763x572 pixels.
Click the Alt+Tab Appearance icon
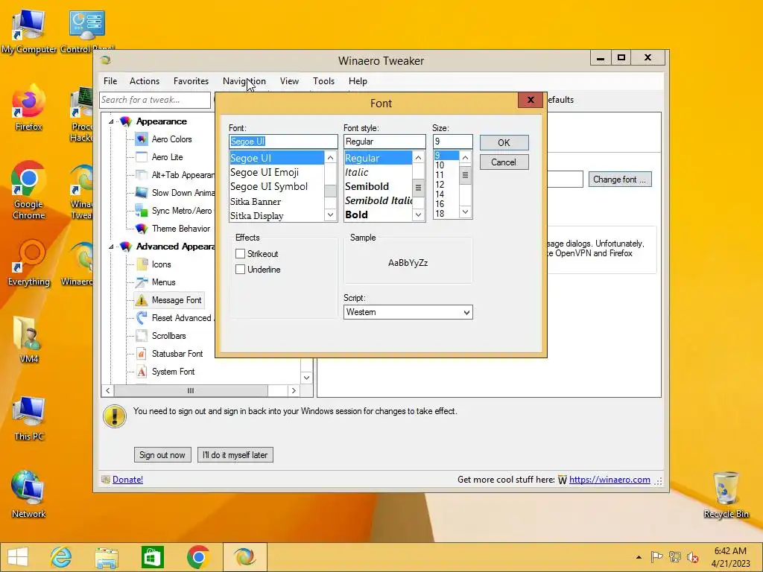point(141,175)
